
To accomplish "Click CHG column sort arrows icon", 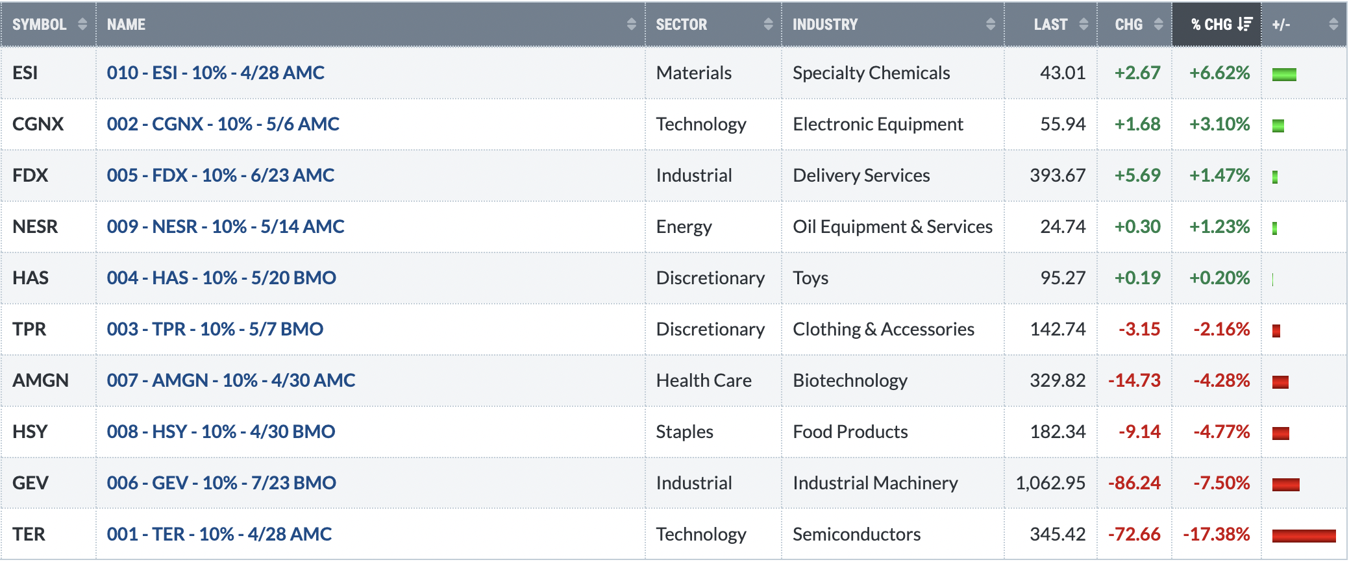I will coord(1158,25).
